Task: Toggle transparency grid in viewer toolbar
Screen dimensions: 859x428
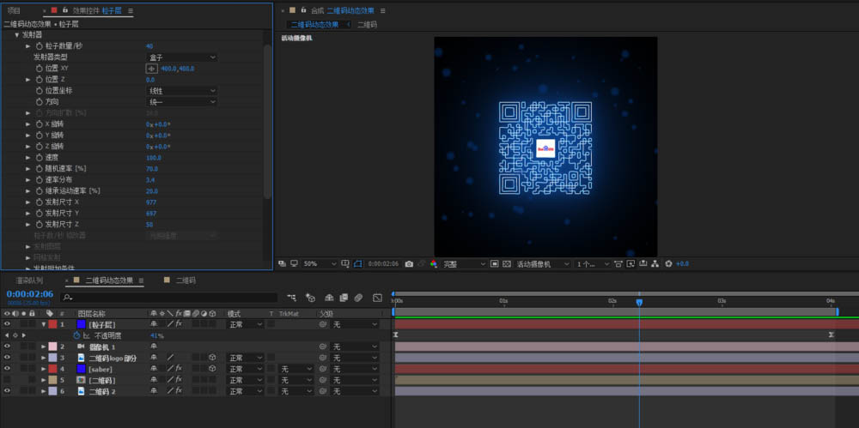Action: click(x=507, y=263)
